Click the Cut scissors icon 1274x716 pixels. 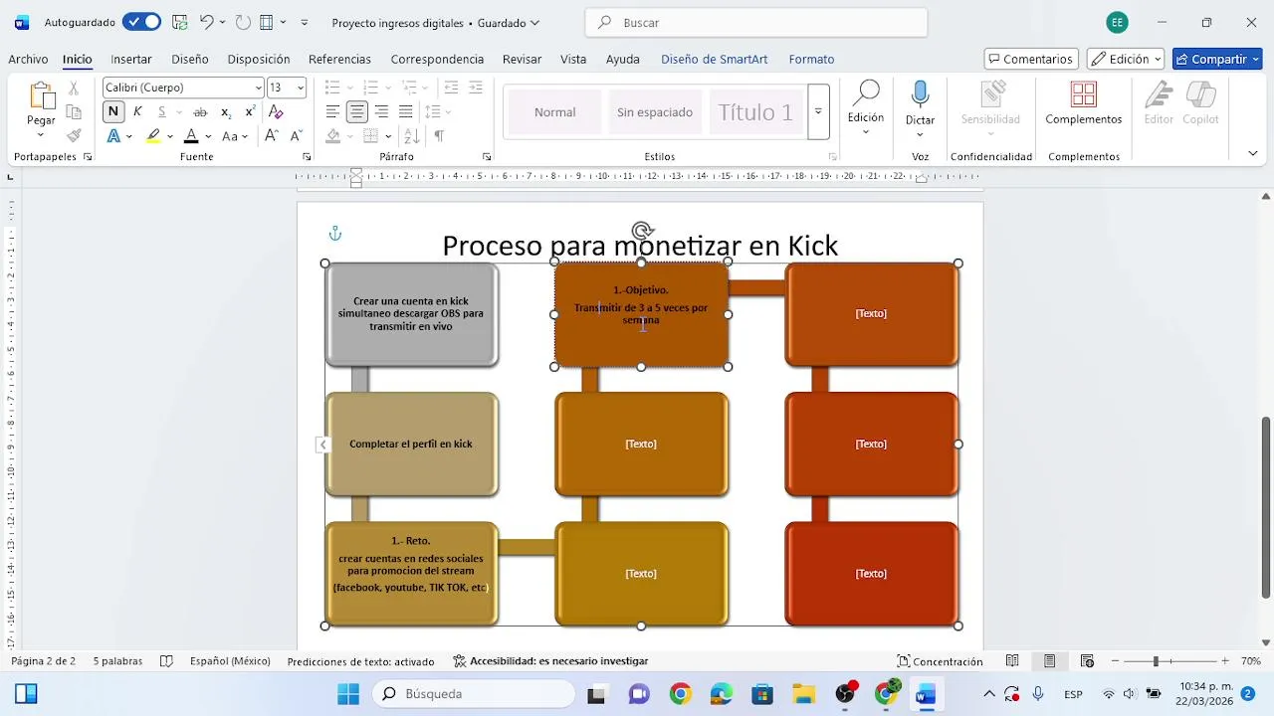[74, 89]
